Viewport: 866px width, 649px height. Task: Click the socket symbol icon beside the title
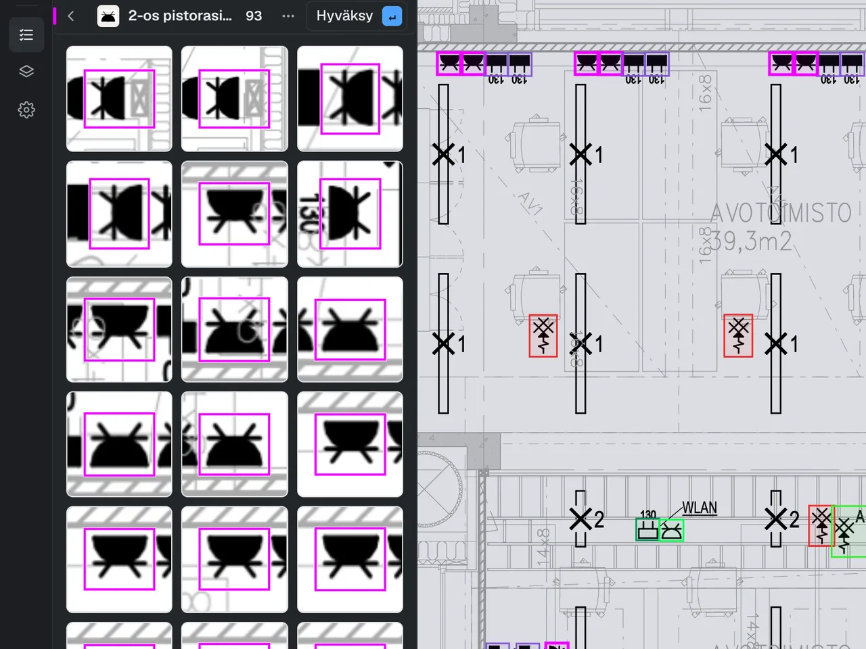(x=108, y=16)
